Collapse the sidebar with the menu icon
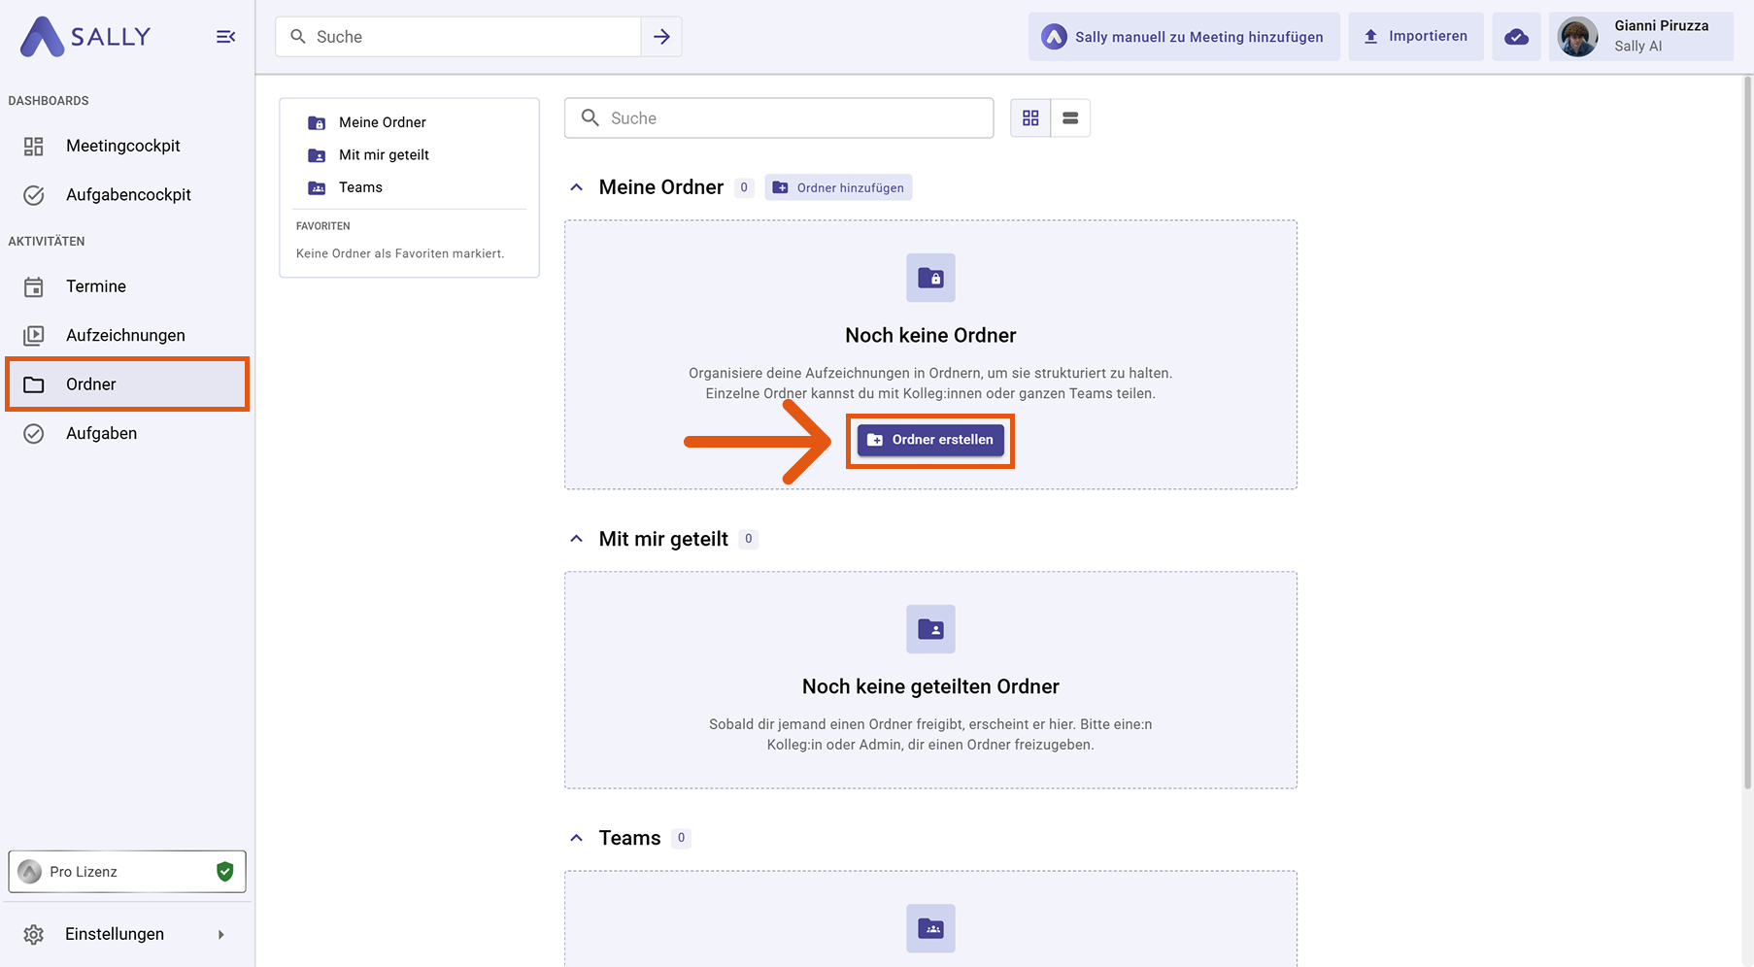The height and width of the screenshot is (967, 1754). [x=225, y=37]
